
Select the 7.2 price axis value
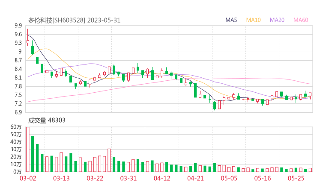(18, 104)
